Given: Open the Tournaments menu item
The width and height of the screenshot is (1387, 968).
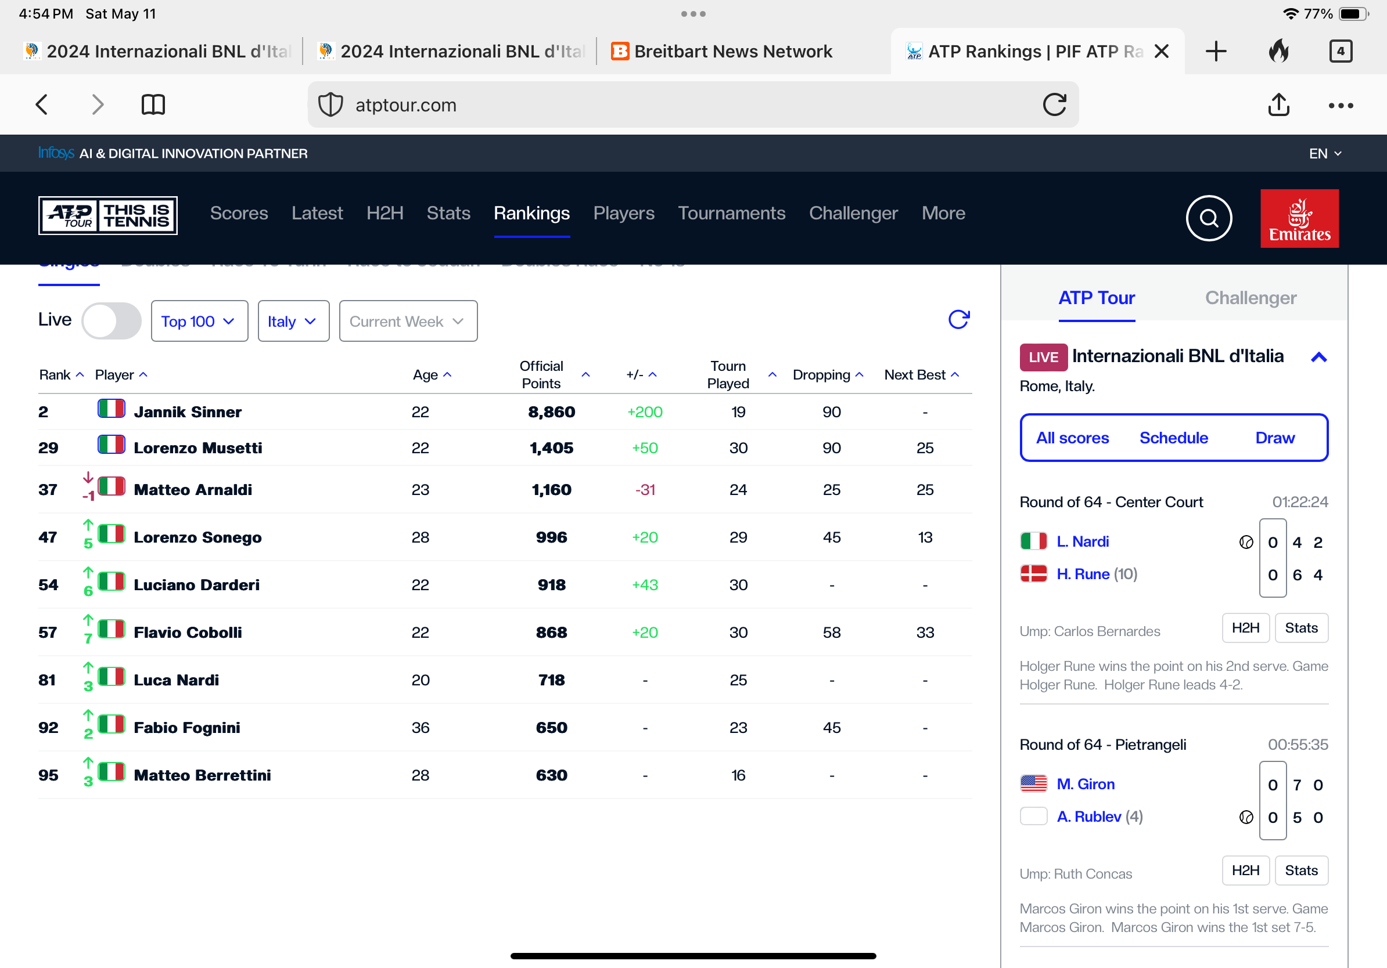Looking at the screenshot, I should coord(731,213).
